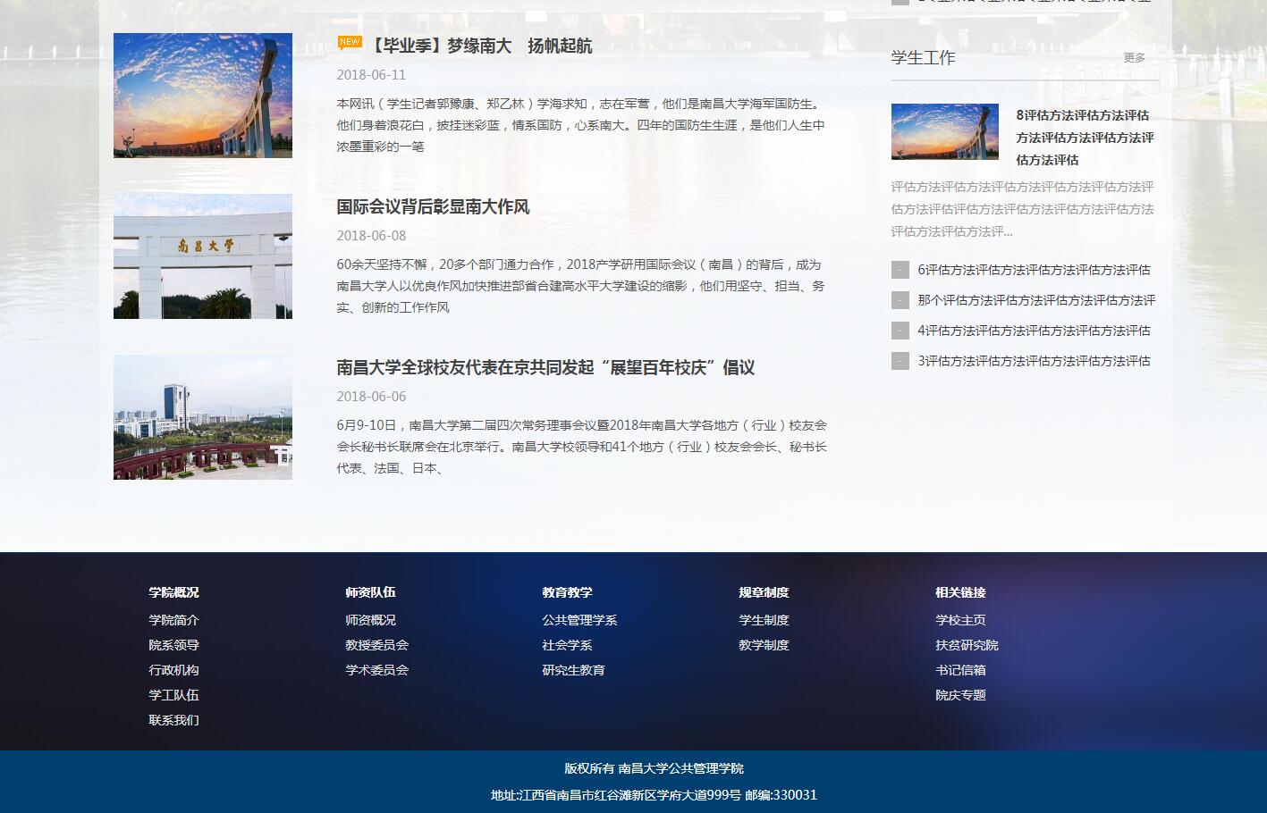Click copyright text 版权所有 南昌大学公共管理学院
This screenshot has width=1267, height=813.
tap(654, 768)
